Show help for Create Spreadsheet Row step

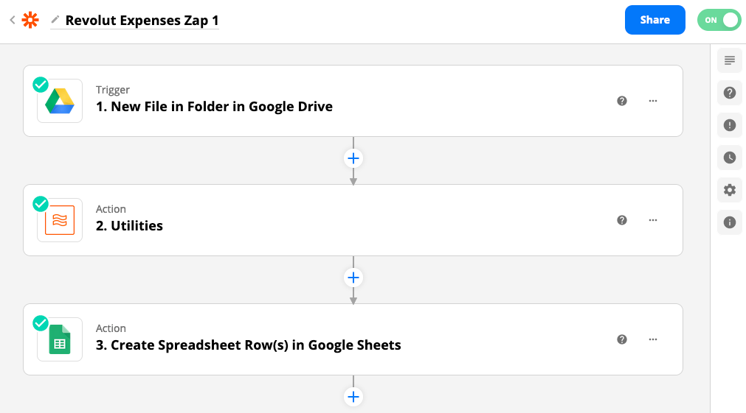tap(622, 339)
